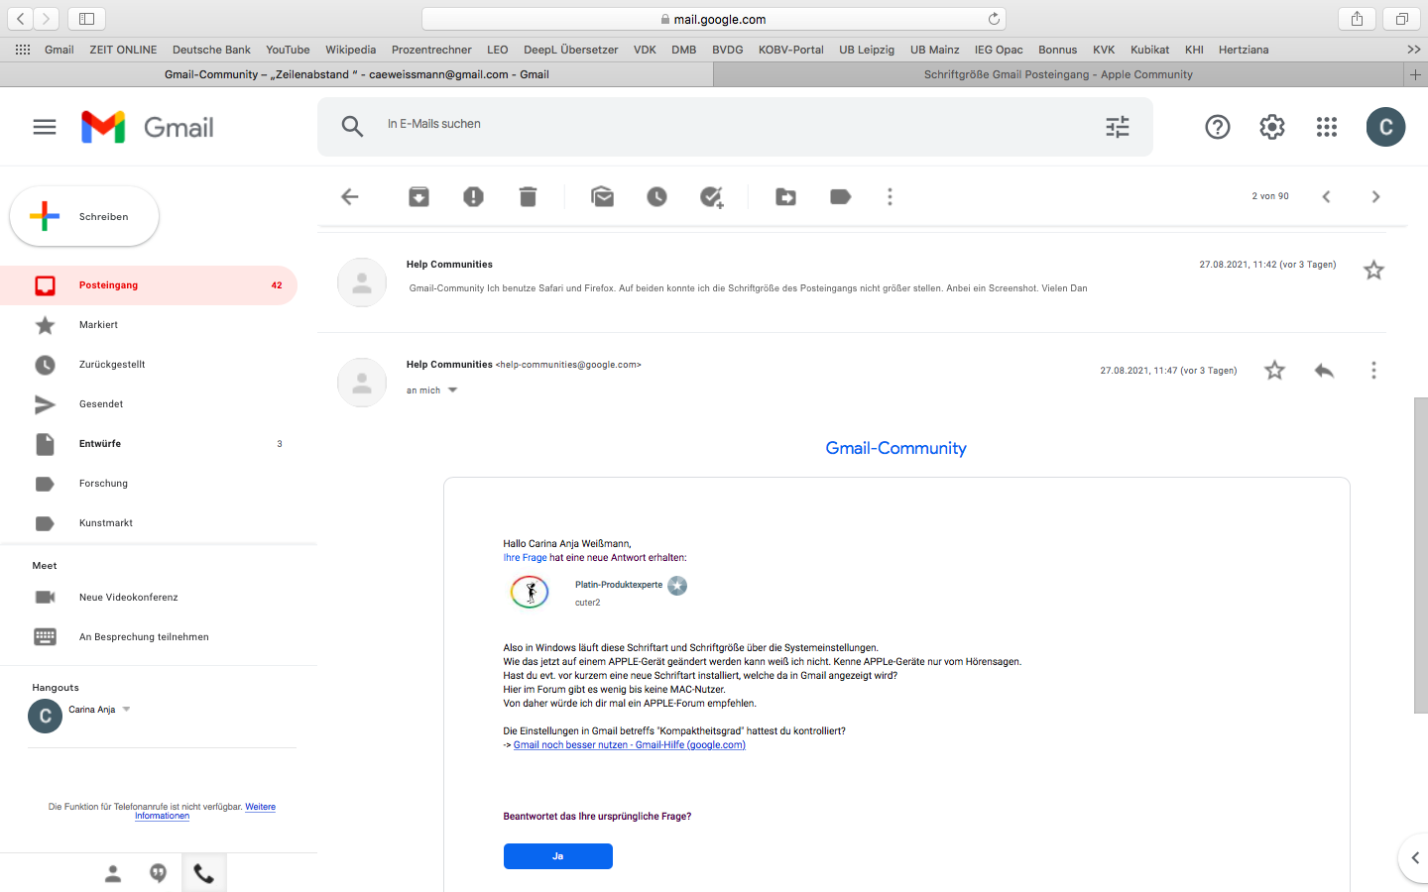The height and width of the screenshot is (892, 1428).
Task: Open the Move to folder icon
Action: (x=785, y=197)
